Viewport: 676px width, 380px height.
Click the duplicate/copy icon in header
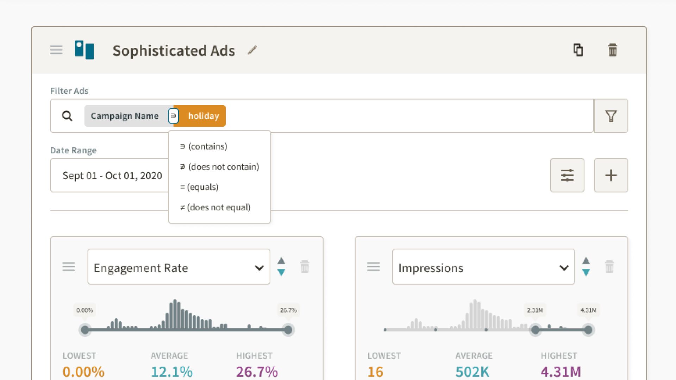[x=578, y=50]
